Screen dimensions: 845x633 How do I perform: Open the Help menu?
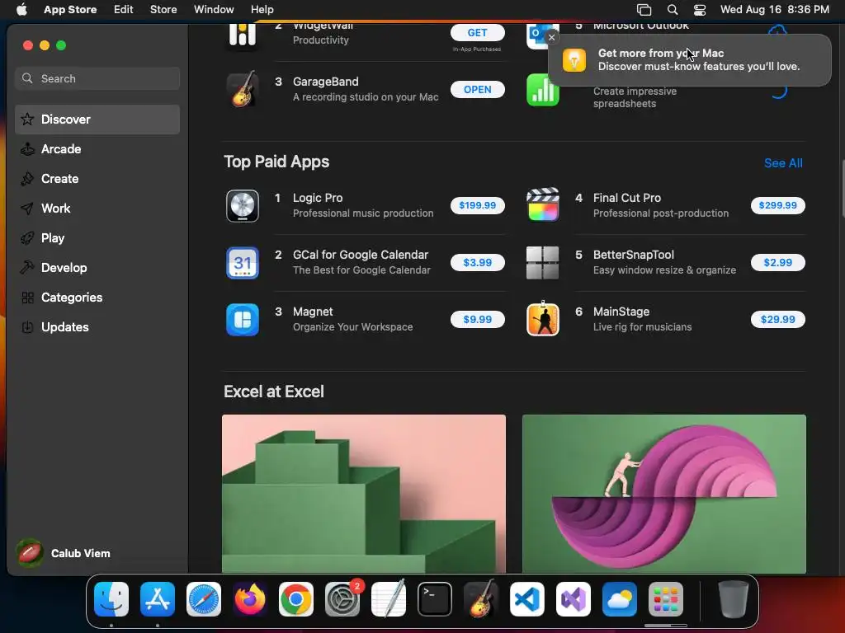[x=262, y=10]
